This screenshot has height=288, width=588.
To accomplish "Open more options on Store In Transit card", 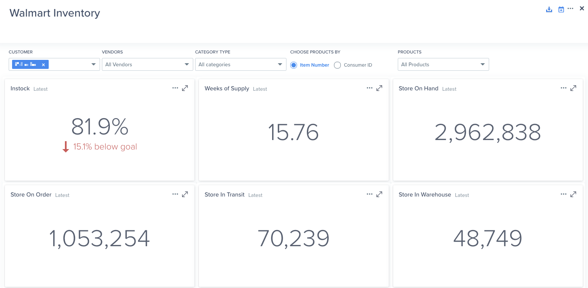I will (x=369, y=194).
